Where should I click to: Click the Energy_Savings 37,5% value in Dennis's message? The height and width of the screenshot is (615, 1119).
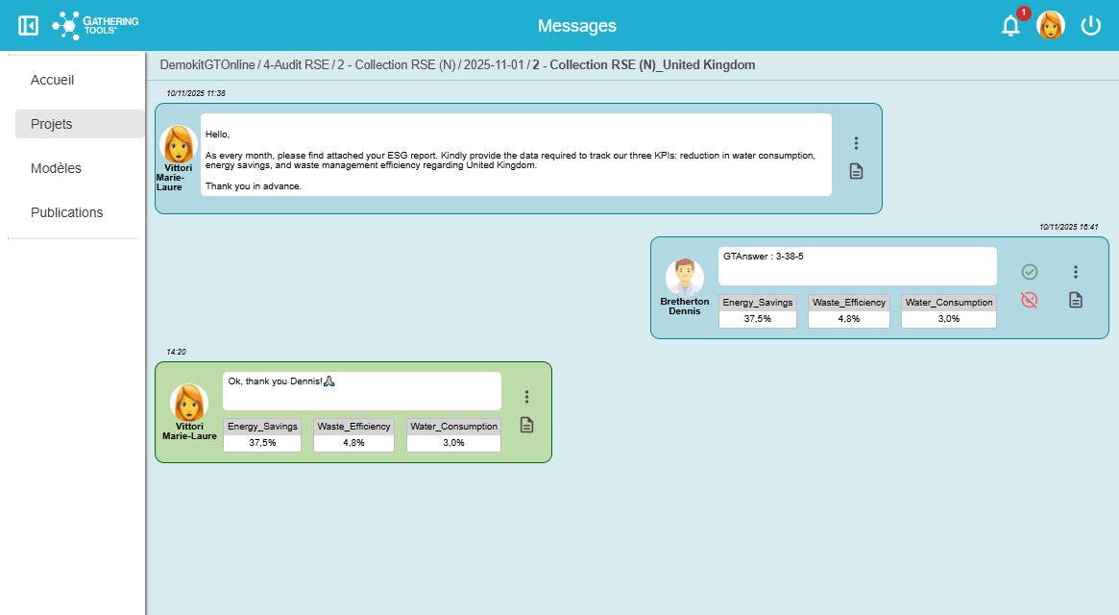click(757, 319)
